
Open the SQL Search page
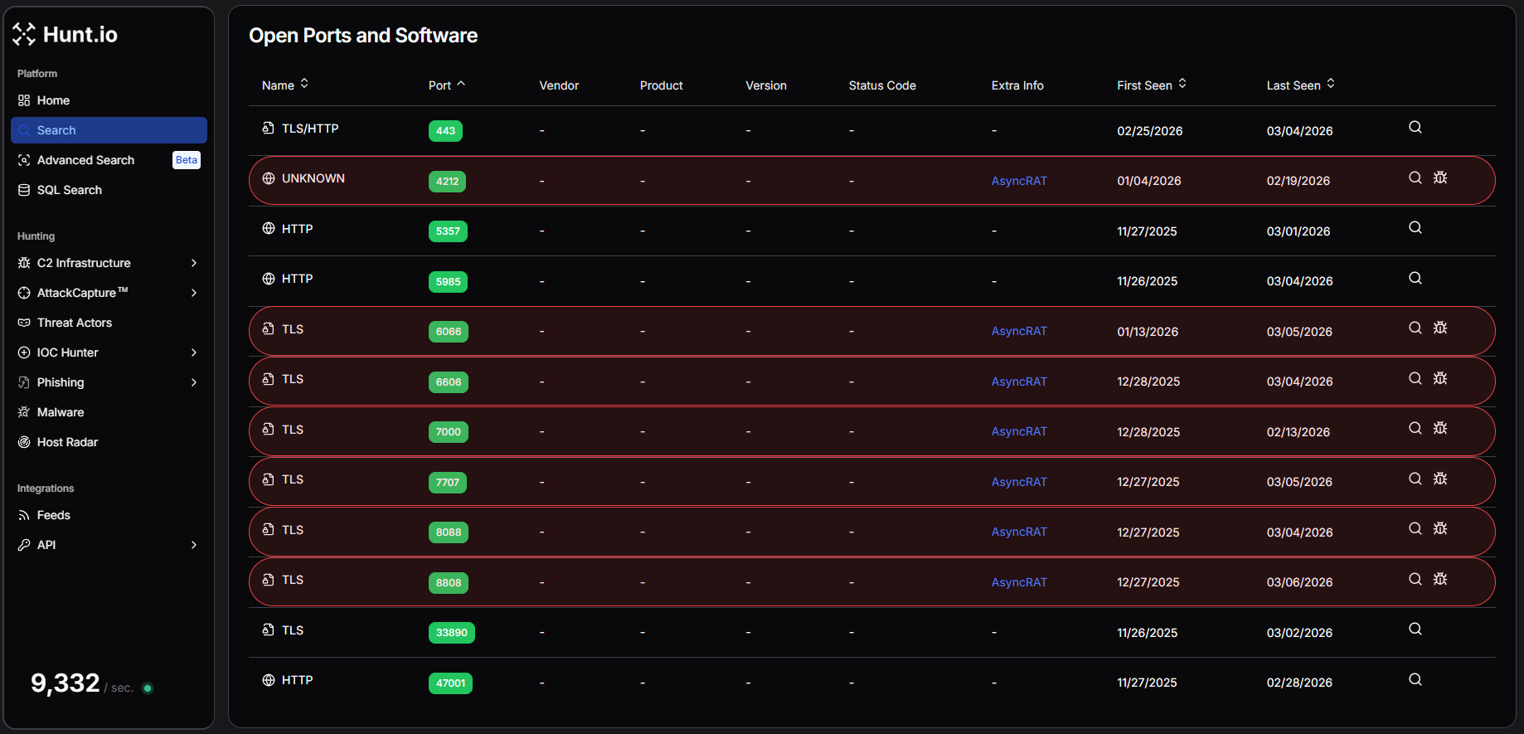70,190
